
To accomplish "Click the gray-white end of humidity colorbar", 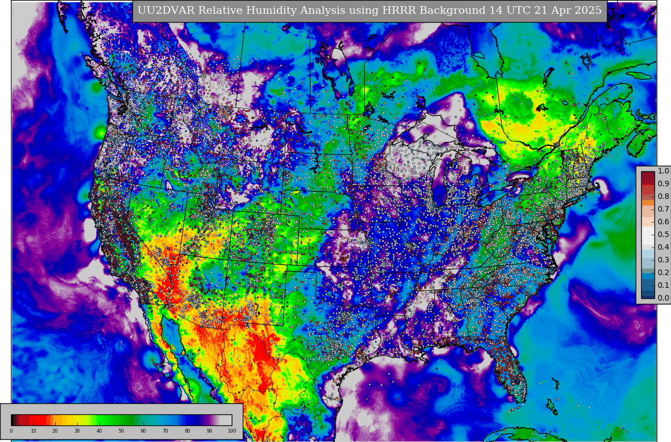I will point(226,420).
